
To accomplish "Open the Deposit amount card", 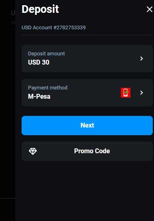I will [87, 59].
